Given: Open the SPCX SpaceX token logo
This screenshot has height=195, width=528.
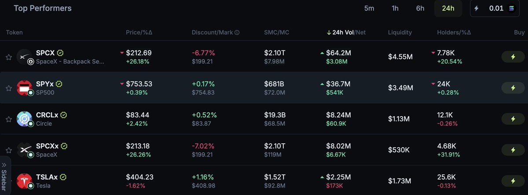Looking at the screenshot, I should click(x=25, y=57).
